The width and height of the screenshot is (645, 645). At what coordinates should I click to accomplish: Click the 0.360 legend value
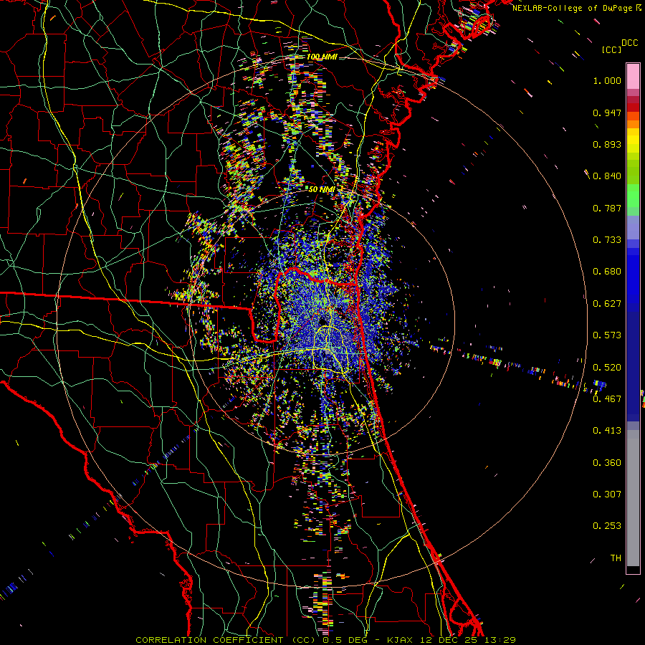point(607,463)
